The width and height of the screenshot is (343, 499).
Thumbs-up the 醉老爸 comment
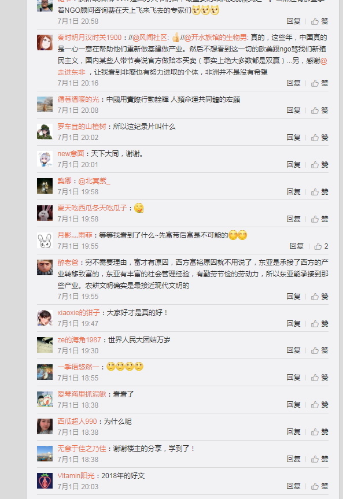pos(319,296)
